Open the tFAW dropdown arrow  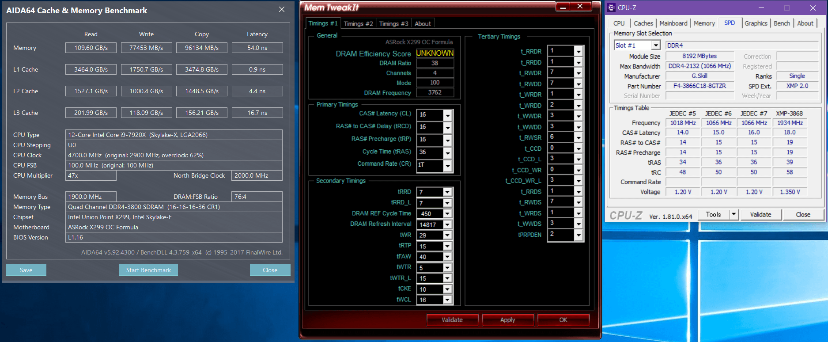448,257
